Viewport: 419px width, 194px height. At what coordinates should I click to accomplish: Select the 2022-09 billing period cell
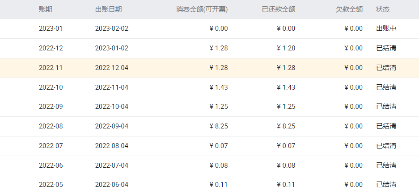(51, 107)
